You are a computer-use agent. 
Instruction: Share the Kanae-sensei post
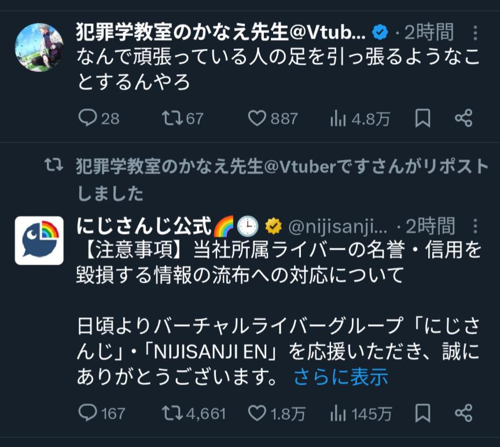[x=464, y=119]
